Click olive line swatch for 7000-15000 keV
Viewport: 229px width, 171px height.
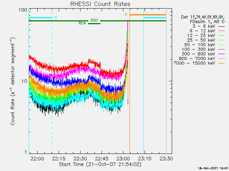click(x=221, y=63)
